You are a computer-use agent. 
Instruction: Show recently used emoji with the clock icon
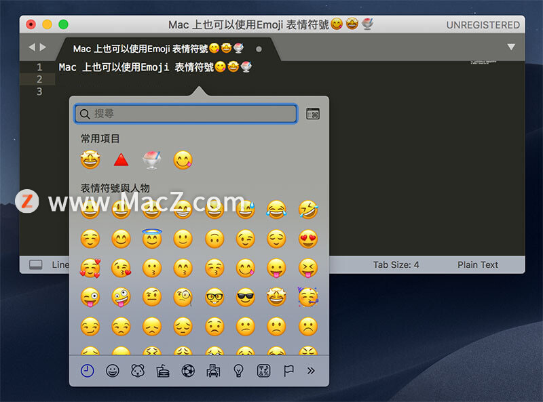(87, 371)
